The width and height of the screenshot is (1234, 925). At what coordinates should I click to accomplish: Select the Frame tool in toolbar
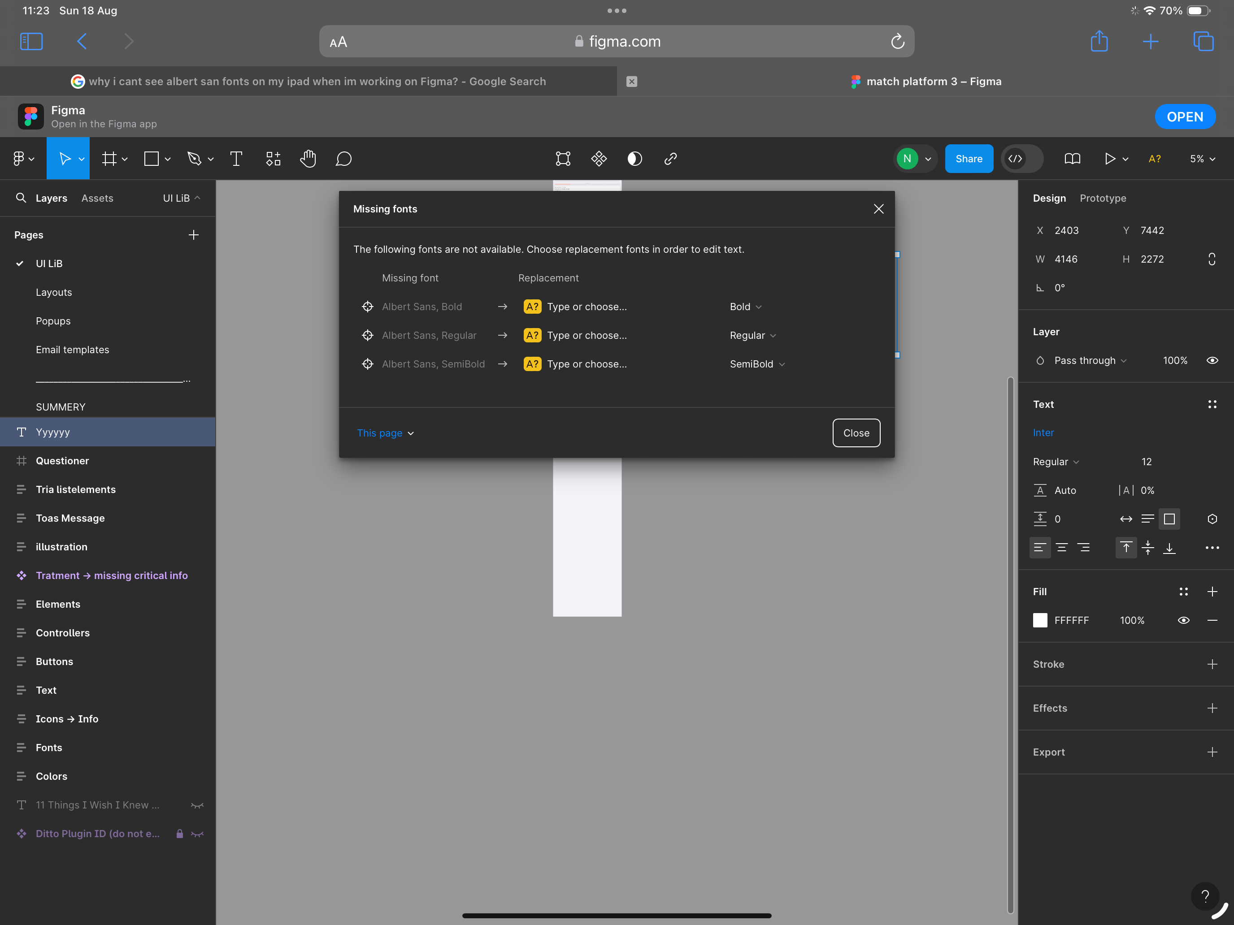point(109,158)
